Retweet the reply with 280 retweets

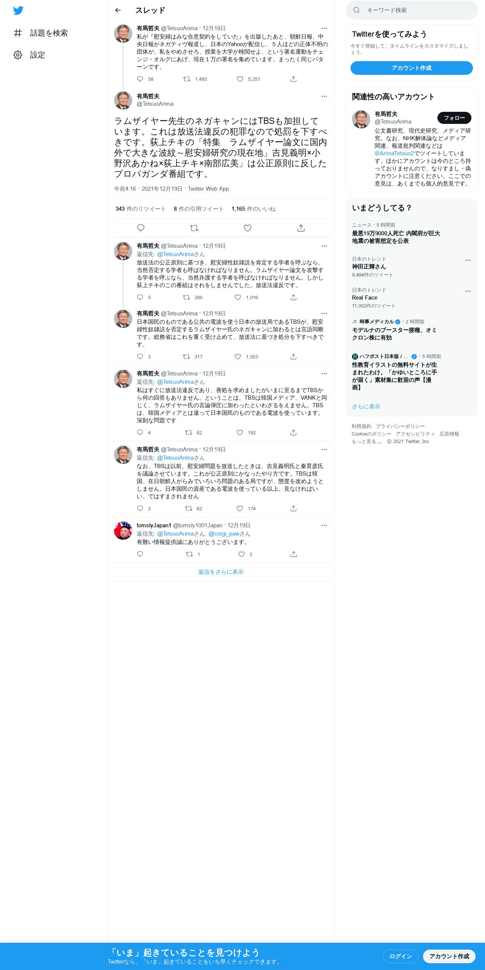186,297
